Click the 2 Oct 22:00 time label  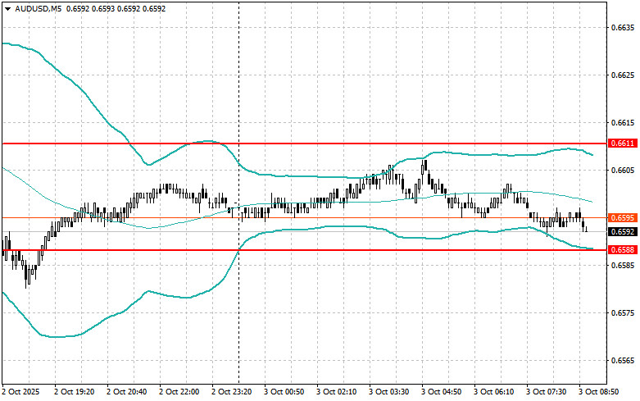179,392
